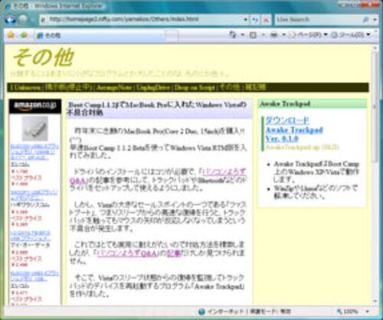Expand the Feeds dropdown arrow
The image size is (383, 320).
tap(263, 35)
